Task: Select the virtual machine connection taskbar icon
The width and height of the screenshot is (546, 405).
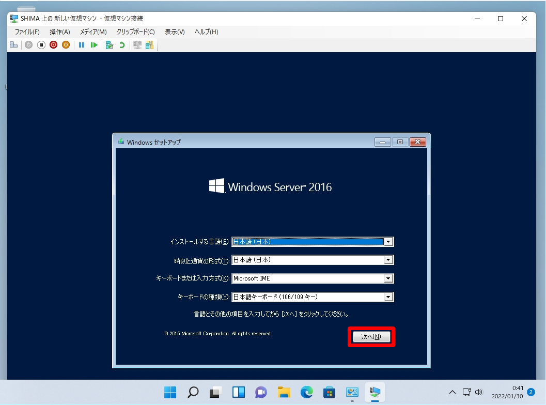Action: pyautogui.click(x=375, y=393)
